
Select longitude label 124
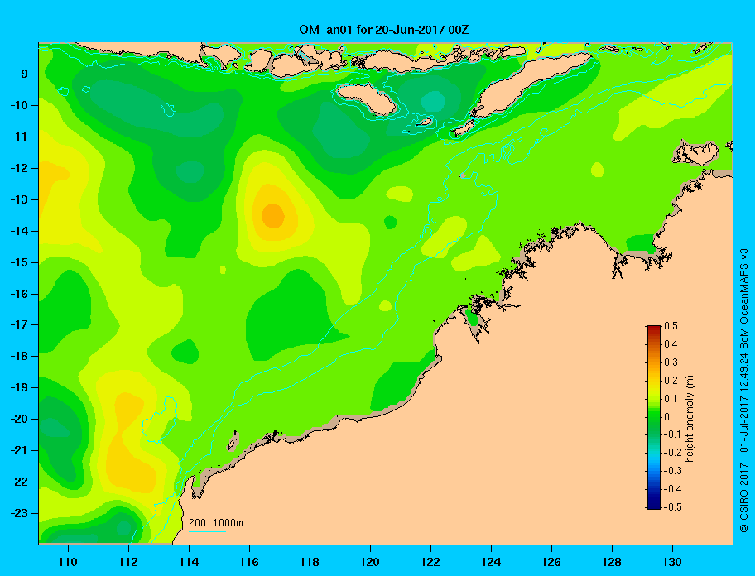click(x=491, y=562)
